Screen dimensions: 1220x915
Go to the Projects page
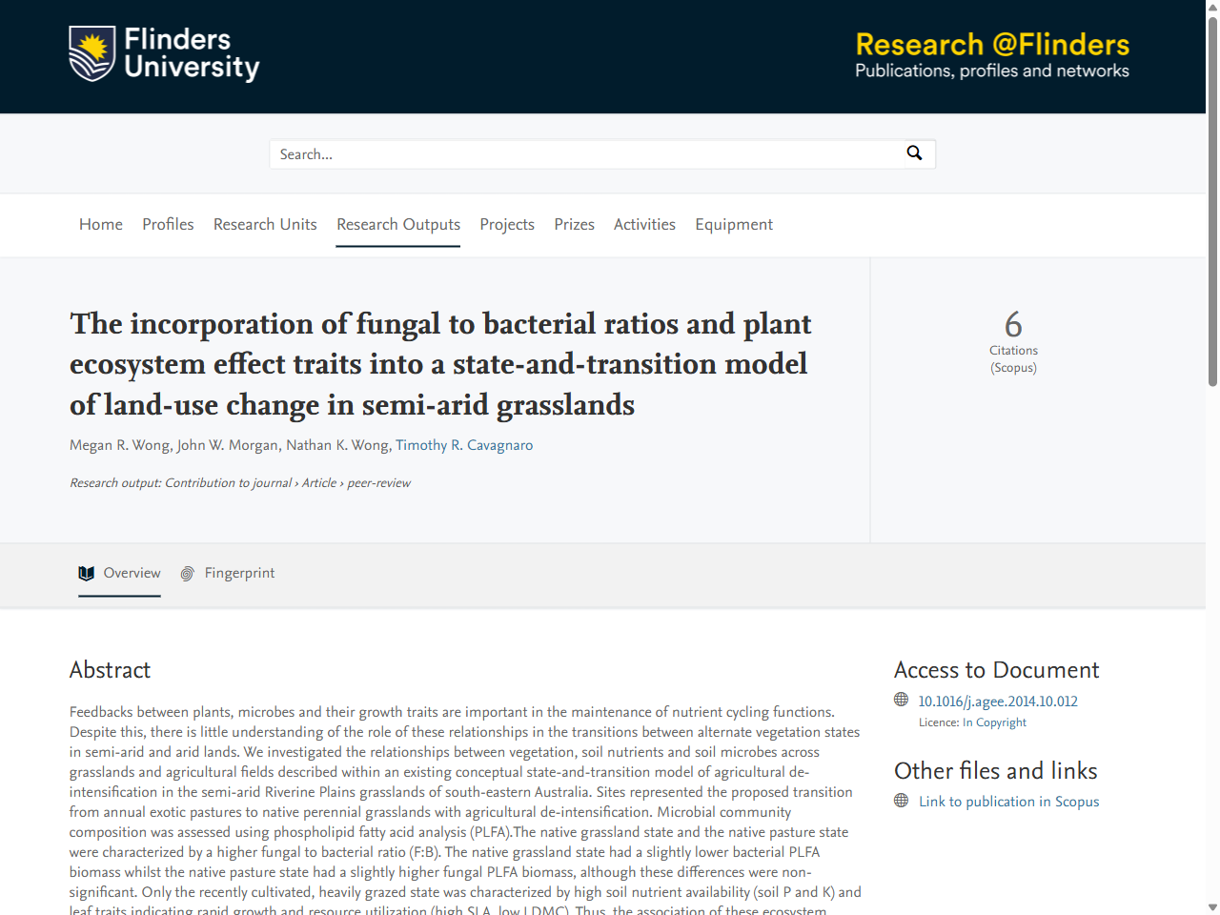[x=507, y=225]
